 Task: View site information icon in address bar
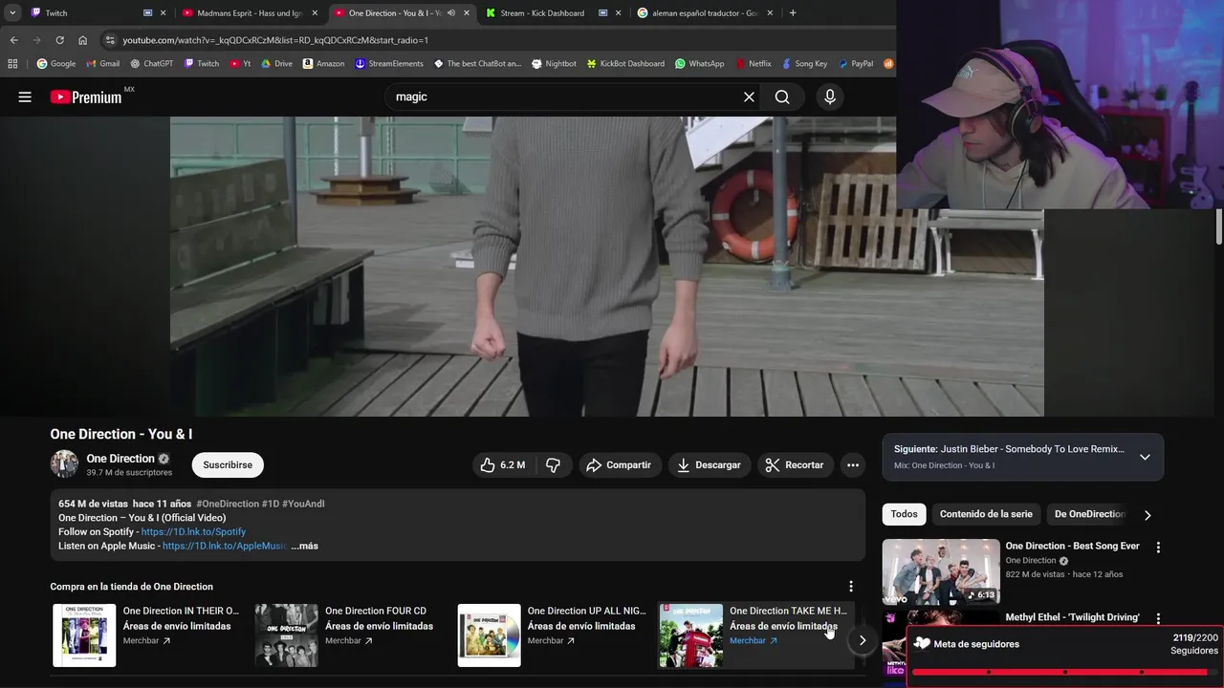point(110,40)
